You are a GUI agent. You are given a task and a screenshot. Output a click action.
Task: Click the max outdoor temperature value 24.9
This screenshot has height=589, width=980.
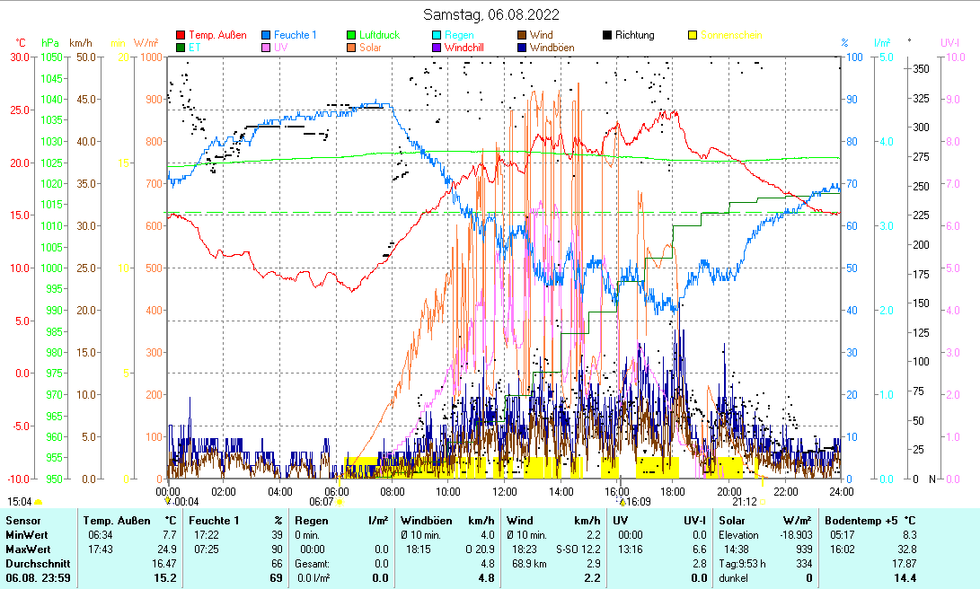click(x=167, y=549)
